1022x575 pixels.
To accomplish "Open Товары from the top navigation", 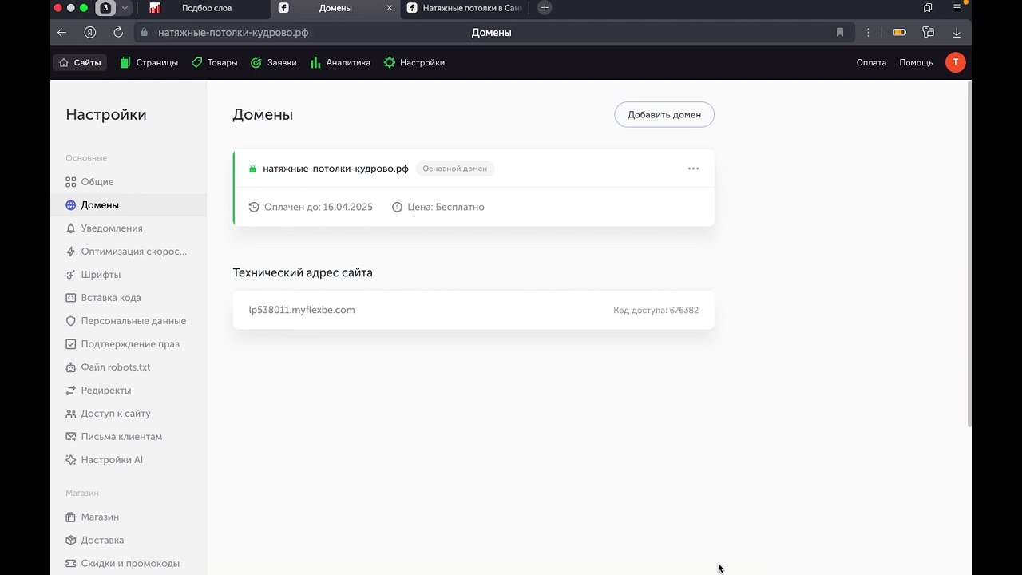I will tap(215, 62).
